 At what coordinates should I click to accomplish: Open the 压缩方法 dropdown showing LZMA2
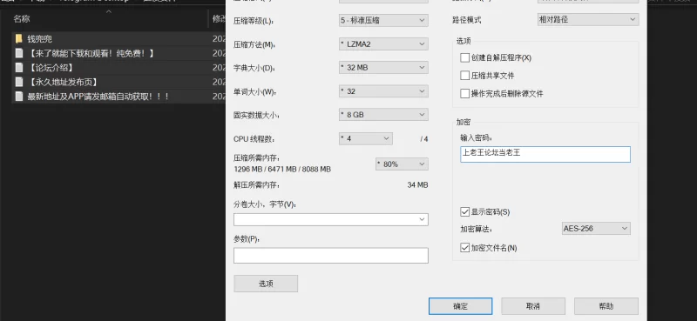point(383,44)
